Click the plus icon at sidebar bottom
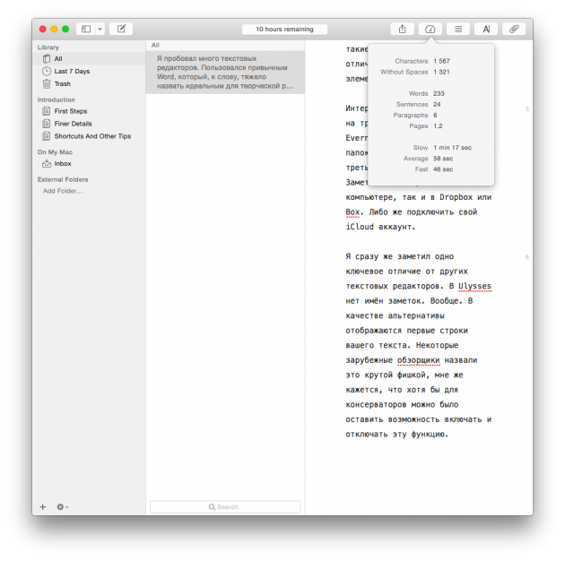 [42, 506]
